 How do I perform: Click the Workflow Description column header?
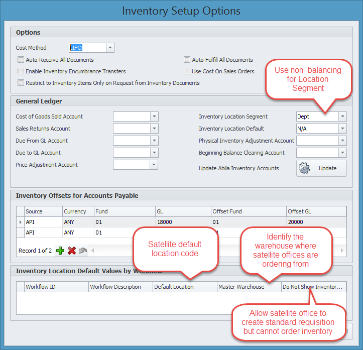click(x=120, y=287)
